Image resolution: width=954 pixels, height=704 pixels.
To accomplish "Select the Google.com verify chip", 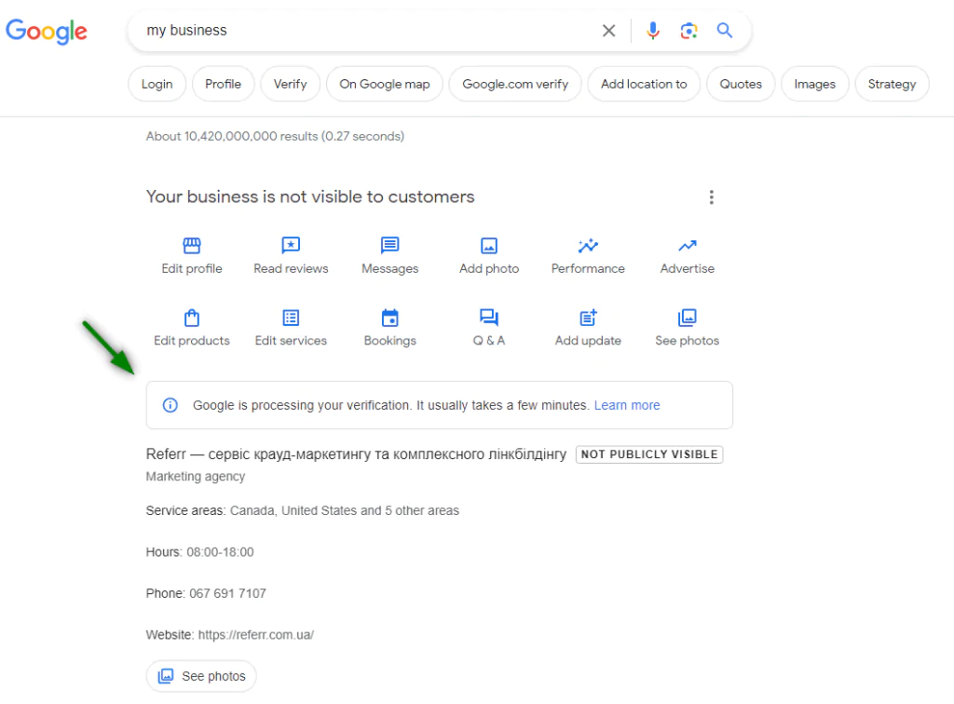I will [515, 84].
